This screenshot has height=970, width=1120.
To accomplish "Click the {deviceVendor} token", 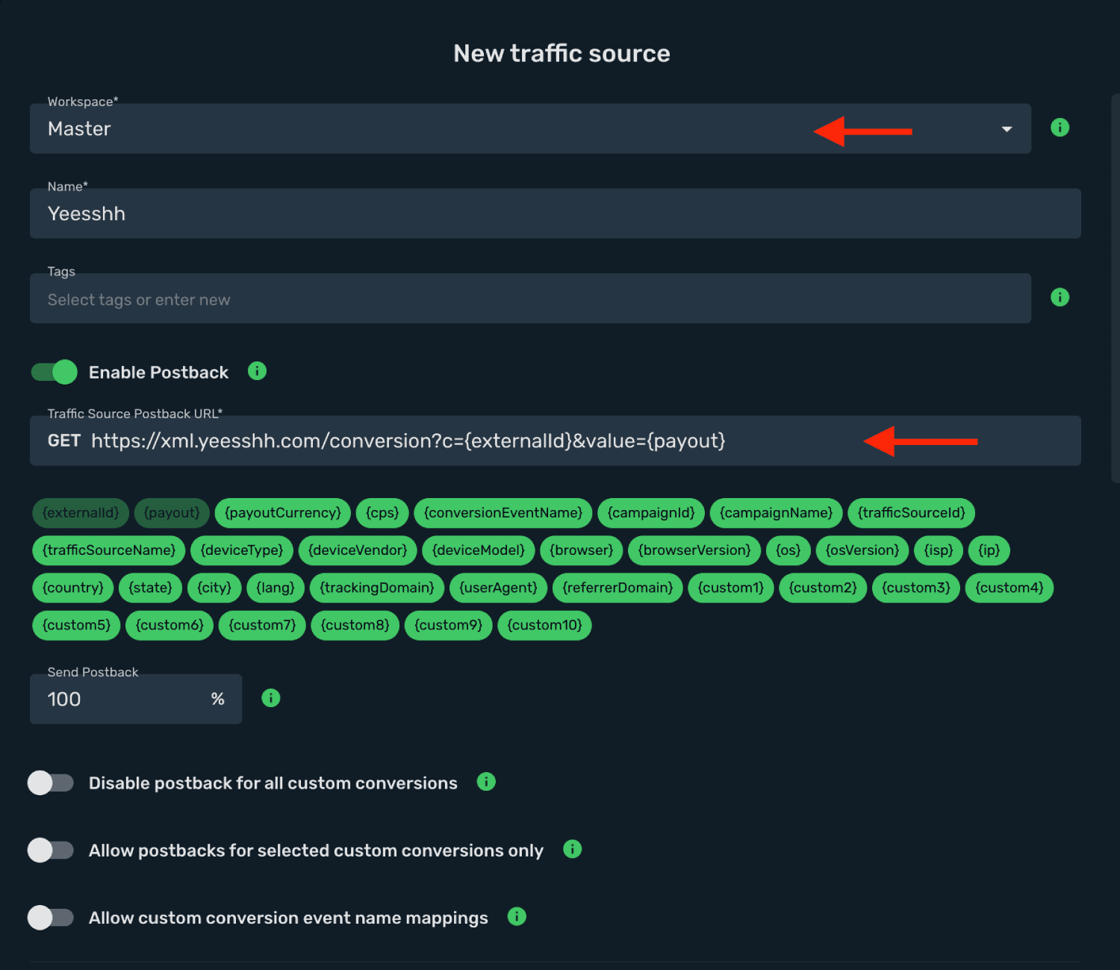I will point(358,550).
